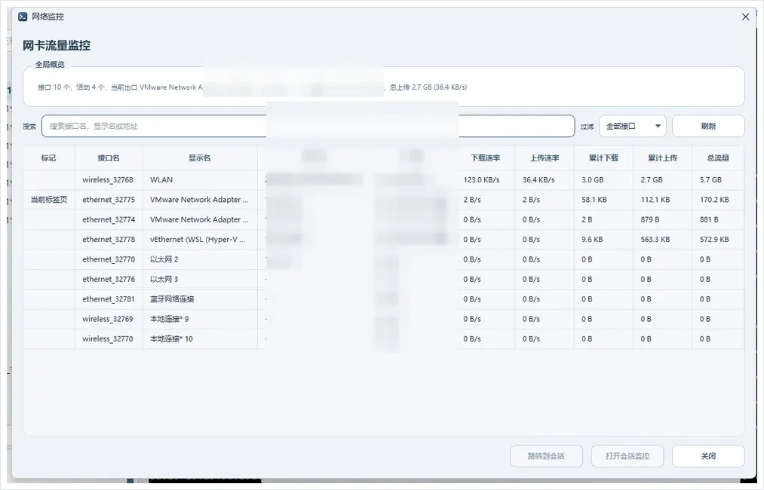This screenshot has width=764, height=490.
Task: Select the wireless_32770 row
Action: [x=383, y=339]
